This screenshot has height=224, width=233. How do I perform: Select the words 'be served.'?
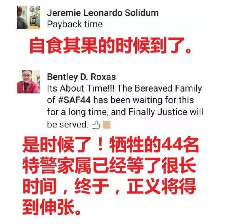coord(68,124)
